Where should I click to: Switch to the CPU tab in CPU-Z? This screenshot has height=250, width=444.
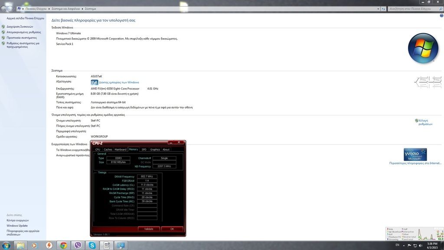tap(98, 149)
